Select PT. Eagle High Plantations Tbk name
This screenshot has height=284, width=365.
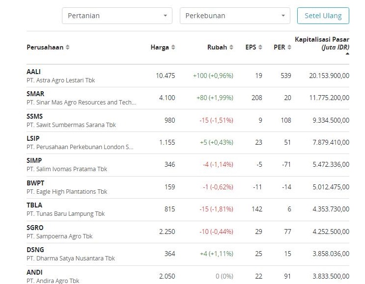(67, 191)
